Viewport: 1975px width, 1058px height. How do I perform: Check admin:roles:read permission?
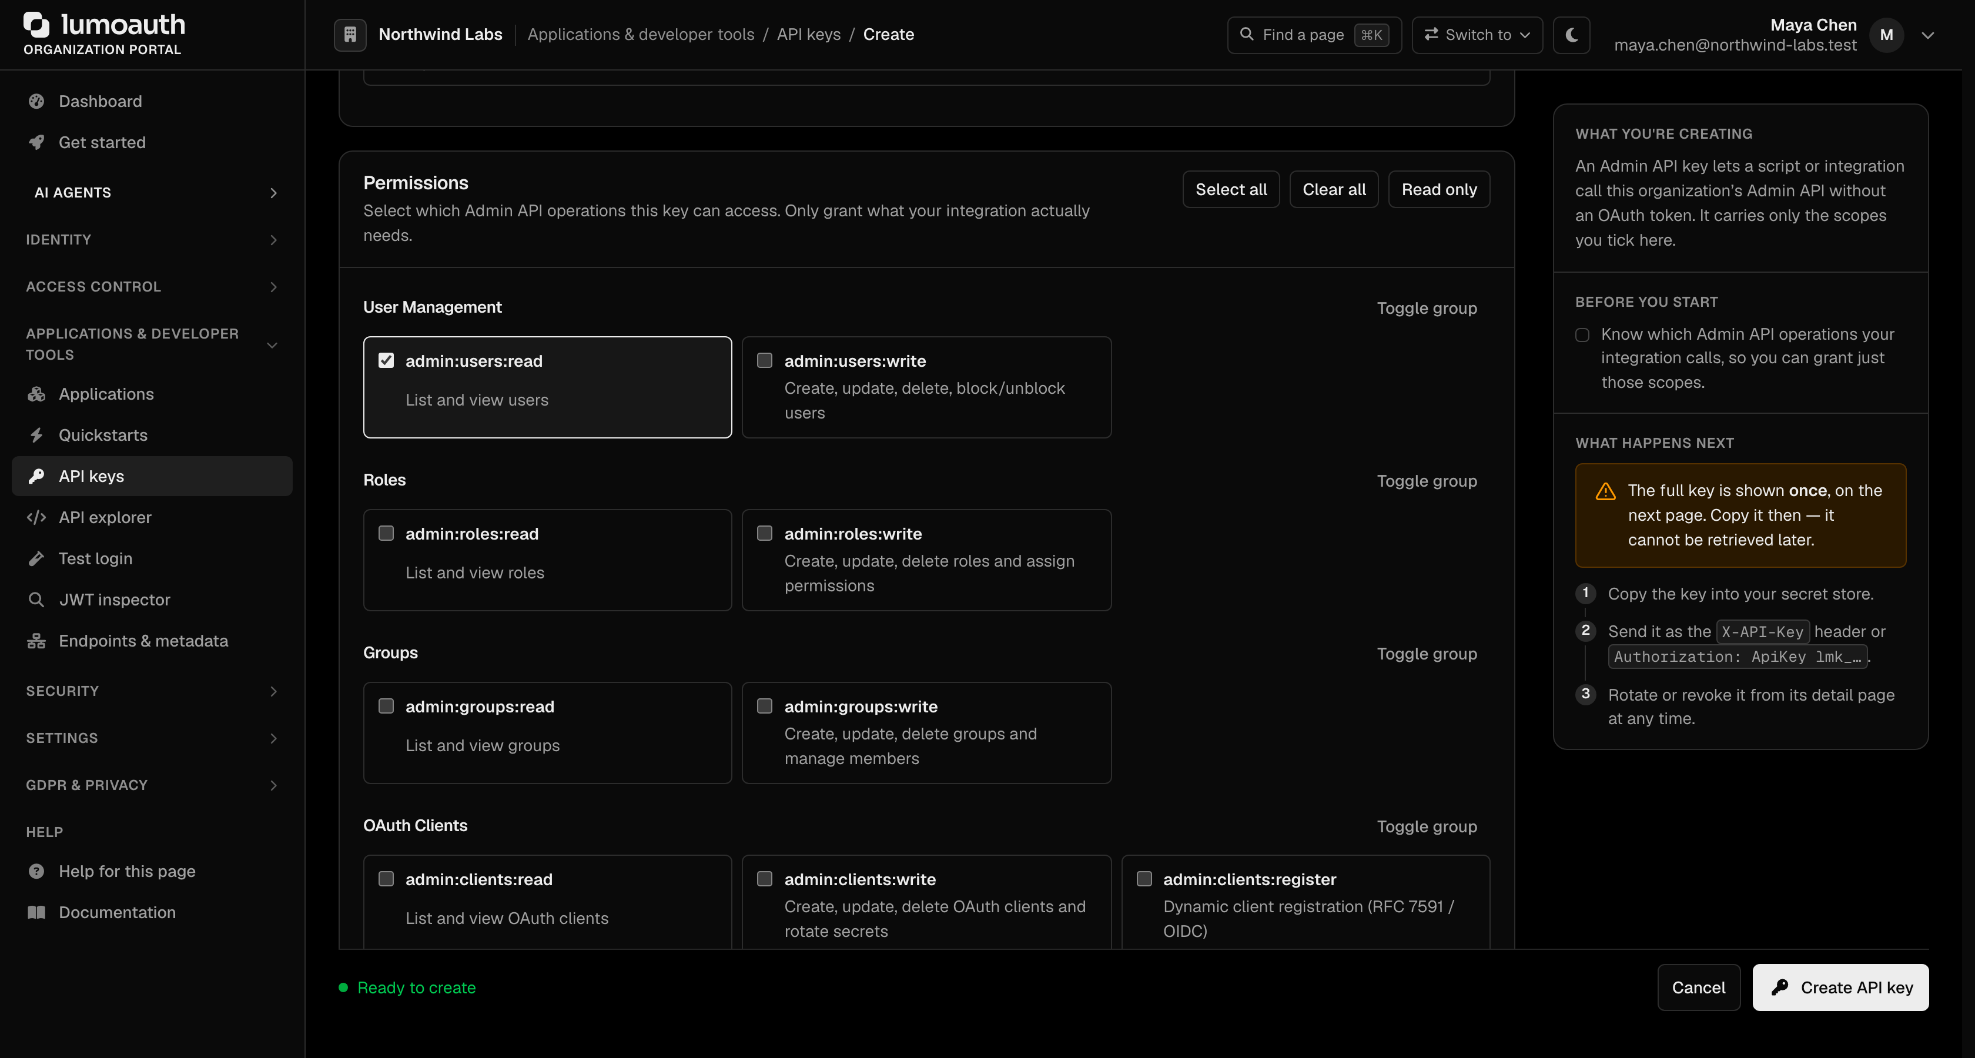pos(386,534)
